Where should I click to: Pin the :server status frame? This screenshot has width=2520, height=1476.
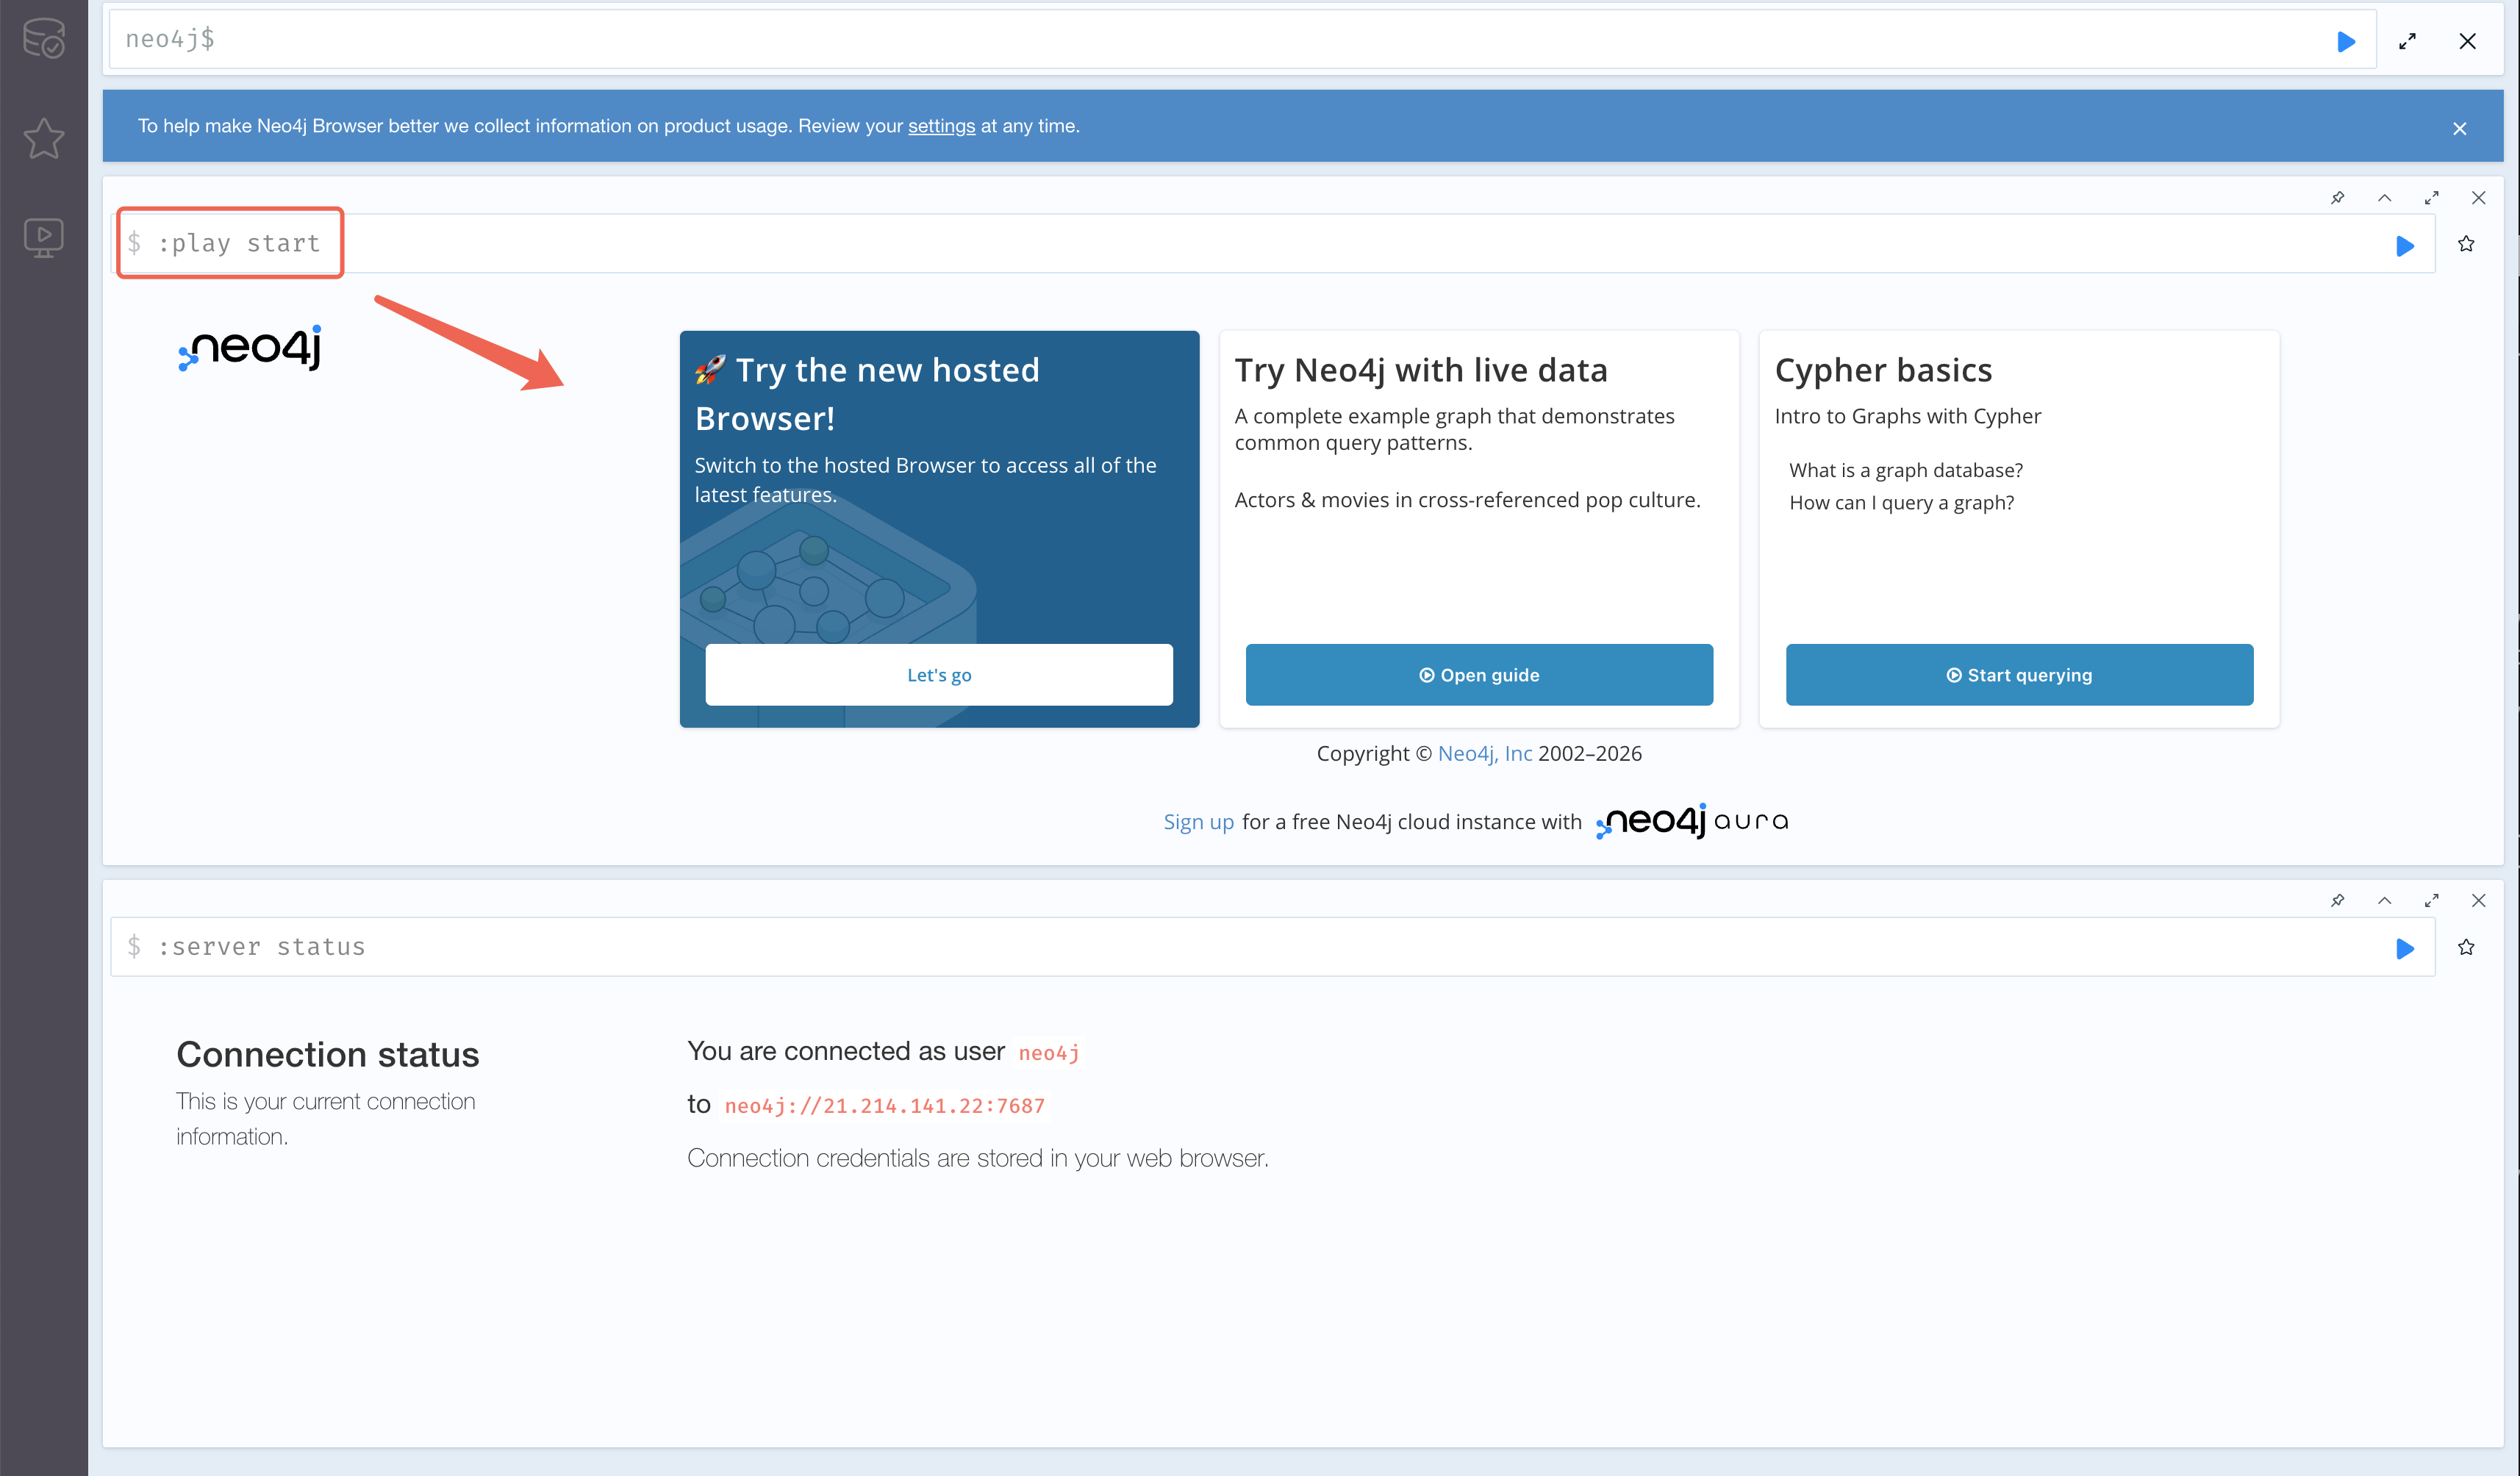(x=2337, y=900)
